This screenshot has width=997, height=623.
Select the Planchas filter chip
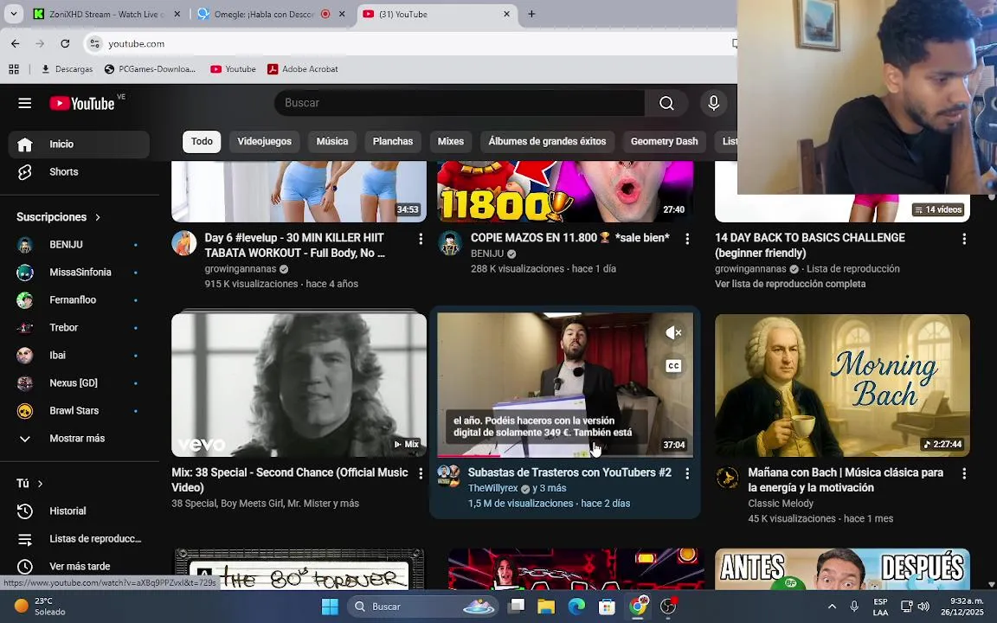[x=392, y=142]
